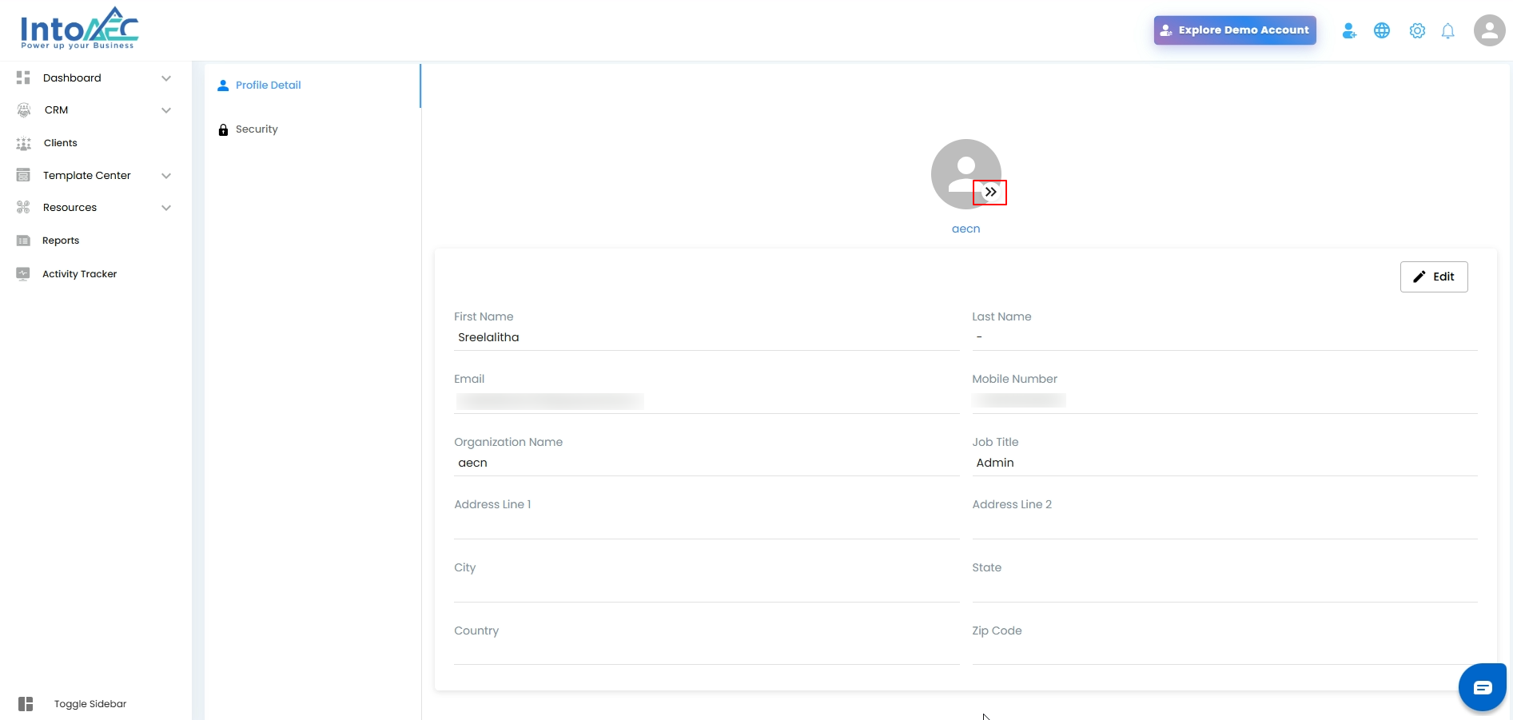1513x720 pixels.
Task: Click the Zip Code field
Action: pyautogui.click(x=1224, y=652)
